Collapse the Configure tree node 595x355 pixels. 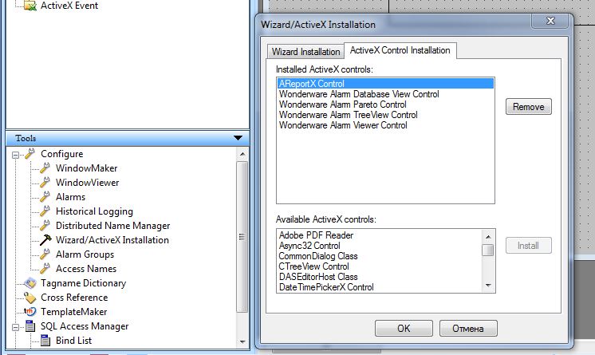click(x=17, y=154)
